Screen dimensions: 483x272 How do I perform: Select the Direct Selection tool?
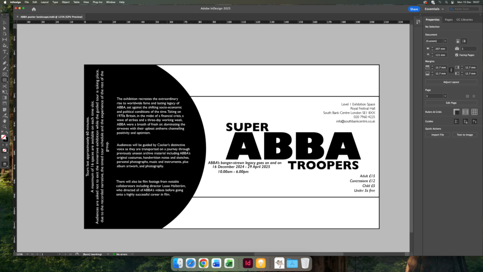click(x=5, y=28)
